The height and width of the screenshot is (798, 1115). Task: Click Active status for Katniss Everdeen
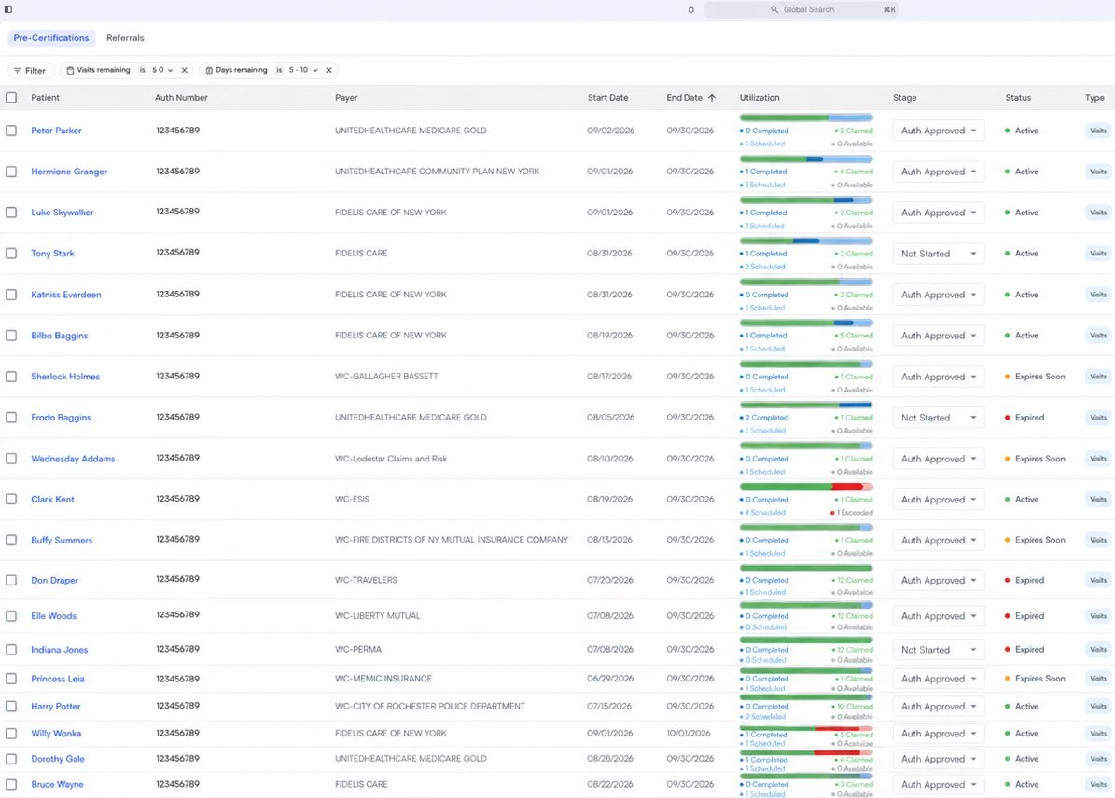[x=1021, y=295]
